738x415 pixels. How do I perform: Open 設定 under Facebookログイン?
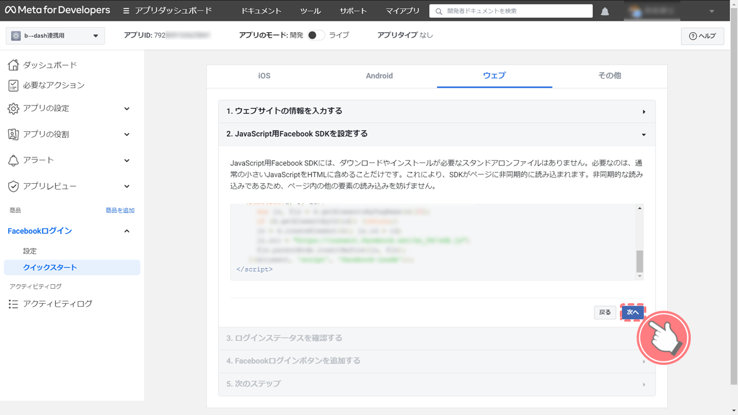30,251
